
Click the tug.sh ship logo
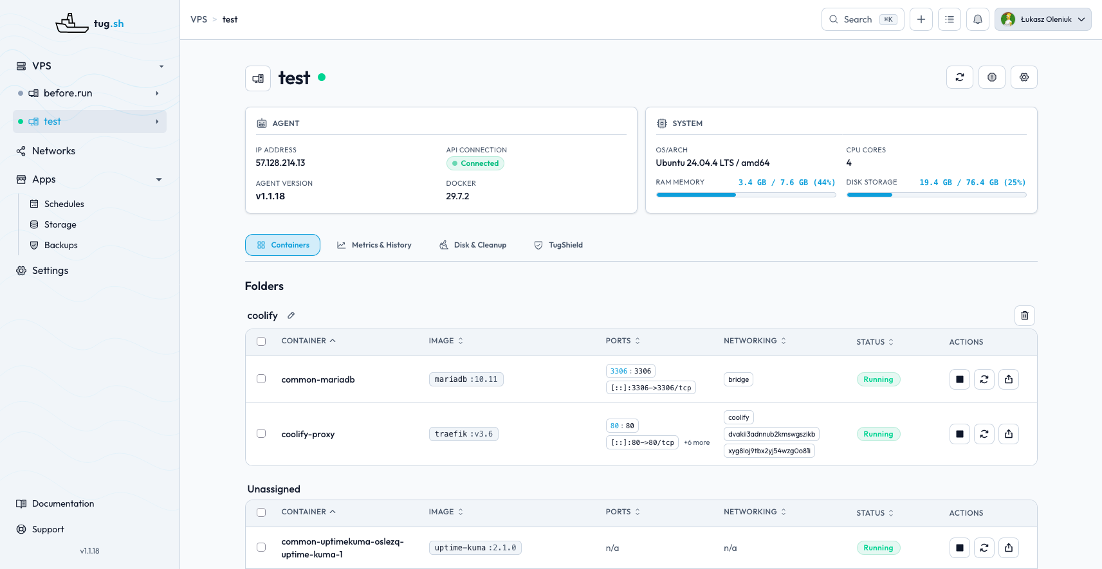(x=89, y=23)
